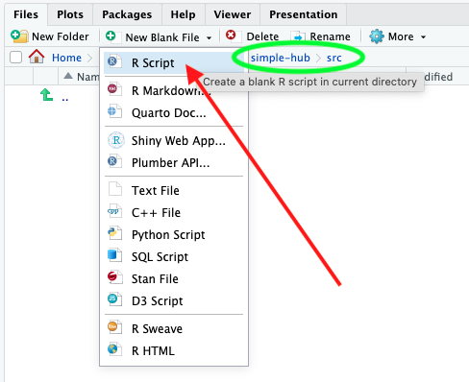Screen dimensions: 469x382
Task: Choose Plumber API from the menu
Action: tap(174, 163)
